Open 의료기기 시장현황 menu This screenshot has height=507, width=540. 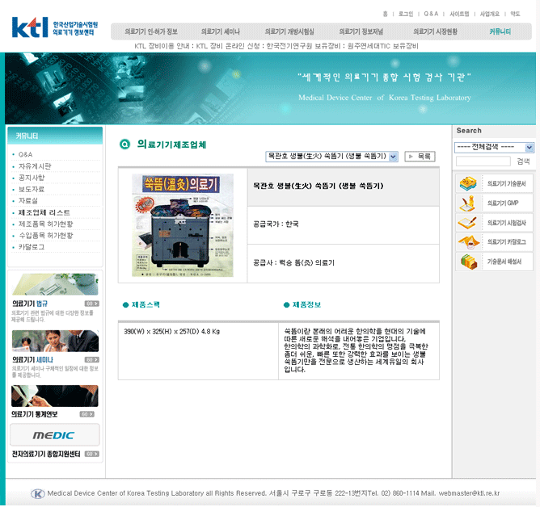(435, 31)
